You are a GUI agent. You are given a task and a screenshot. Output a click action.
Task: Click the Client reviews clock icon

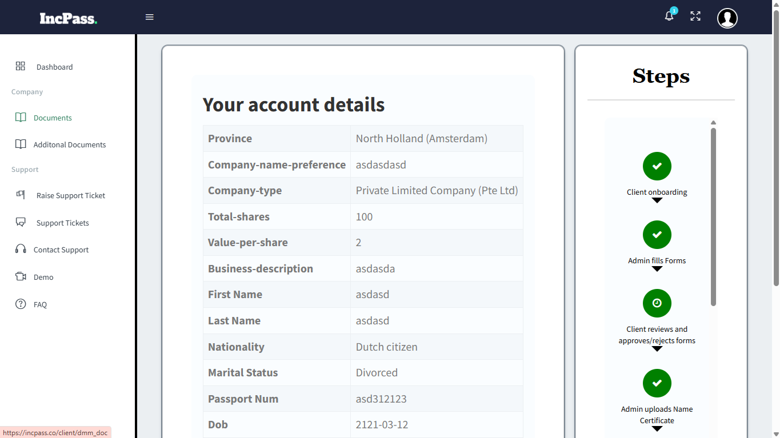[657, 303]
